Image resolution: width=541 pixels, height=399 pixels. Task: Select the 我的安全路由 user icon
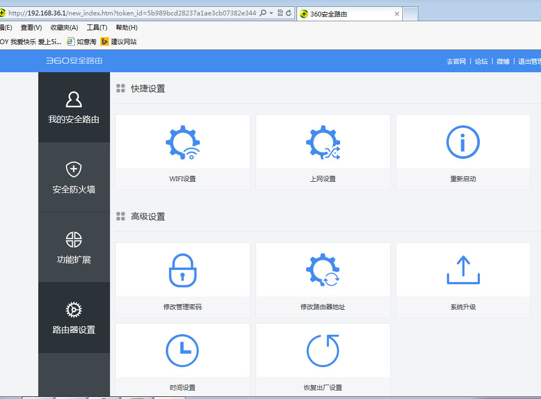pos(74,100)
